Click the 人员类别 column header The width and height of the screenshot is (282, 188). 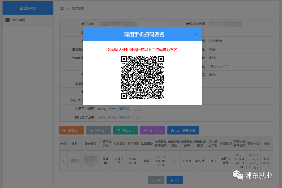[x=119, y=144]
